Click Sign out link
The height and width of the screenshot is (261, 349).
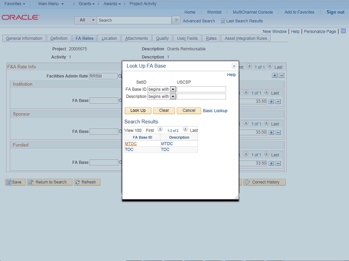pos(335,12)
